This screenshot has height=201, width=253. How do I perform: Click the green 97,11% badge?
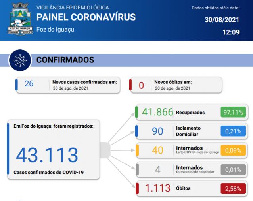[233, 112]
